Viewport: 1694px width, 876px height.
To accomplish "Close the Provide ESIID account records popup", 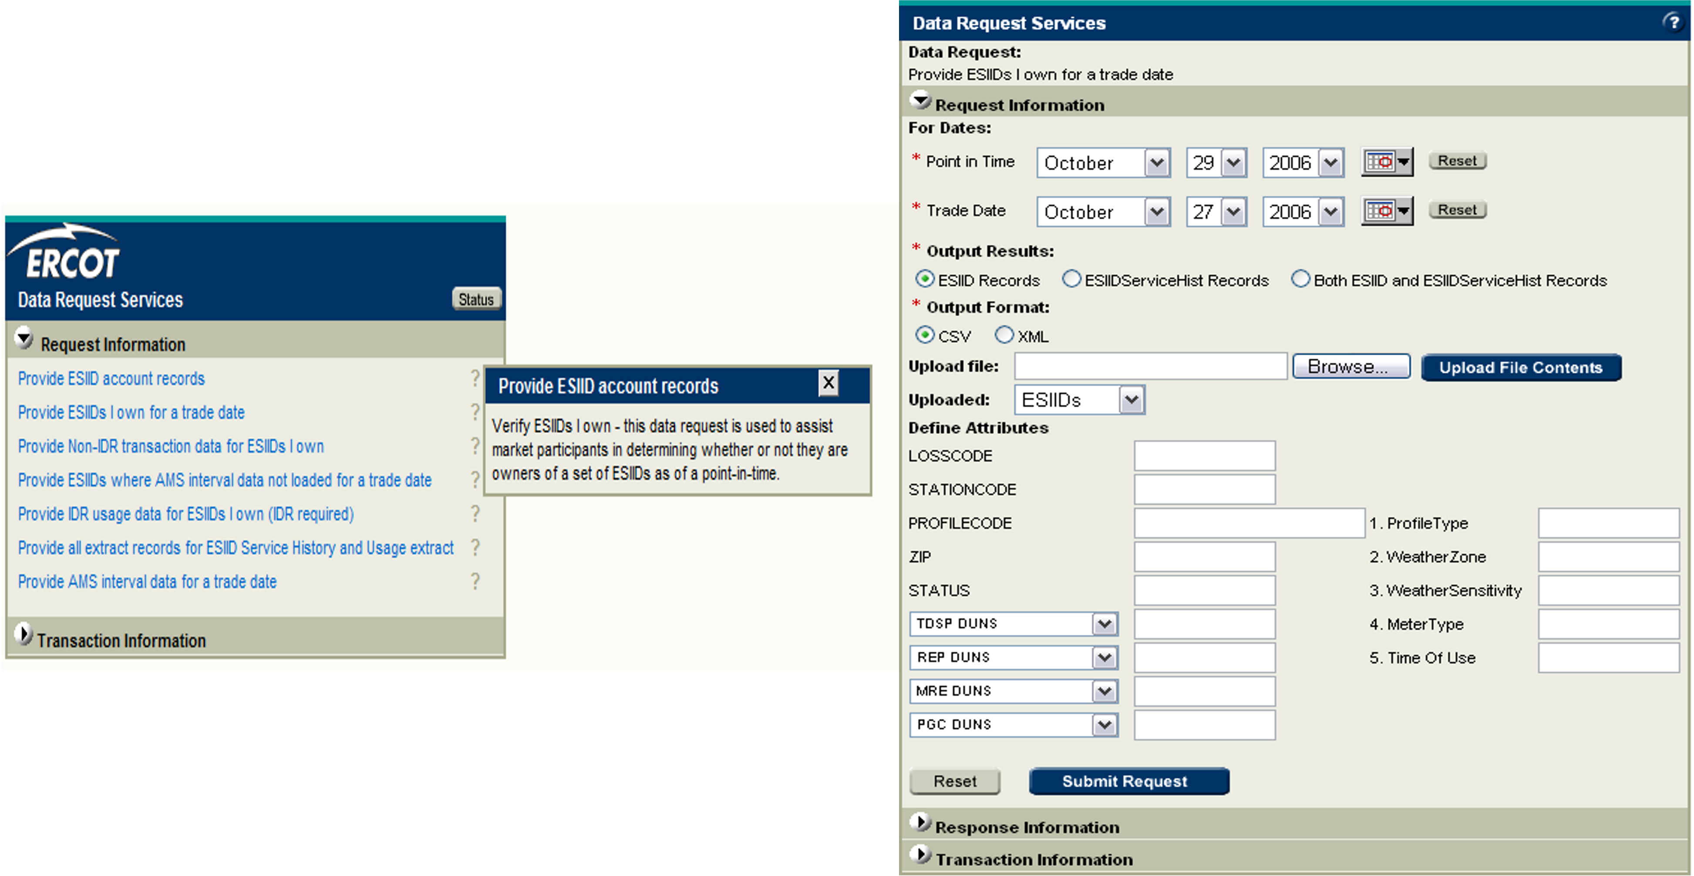I will pyautogui.click(x=828, y=384).
